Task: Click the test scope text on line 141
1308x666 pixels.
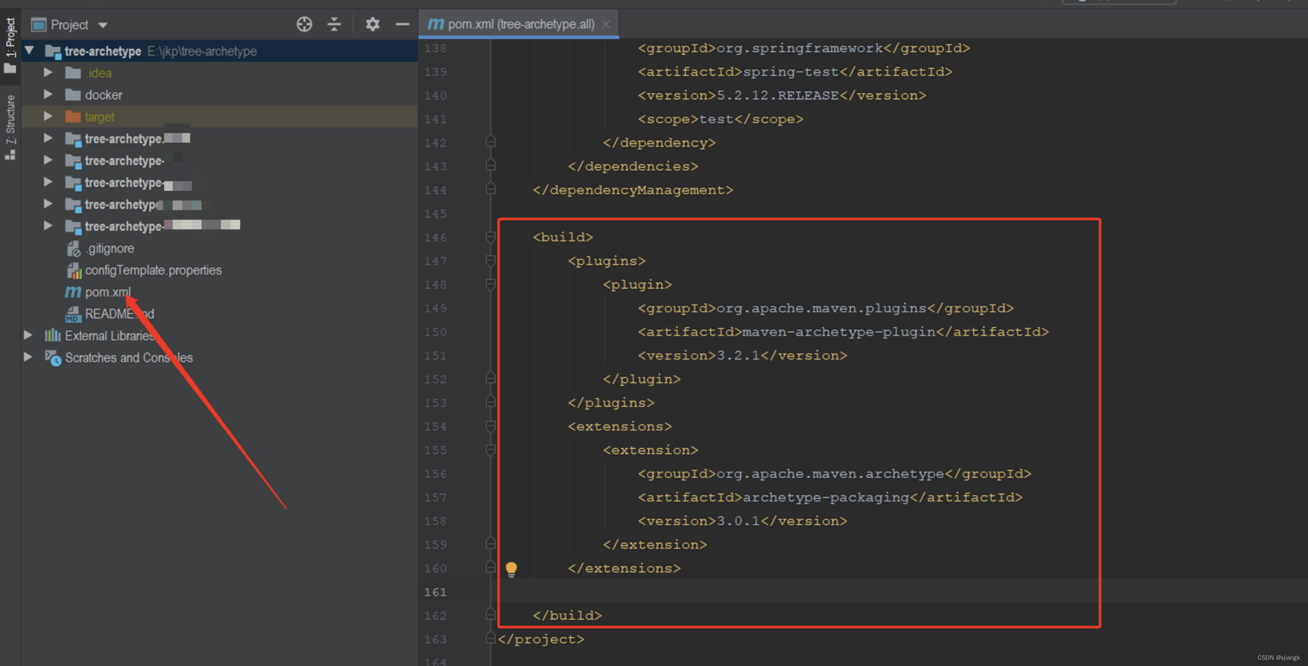Action: click(716, 119)
